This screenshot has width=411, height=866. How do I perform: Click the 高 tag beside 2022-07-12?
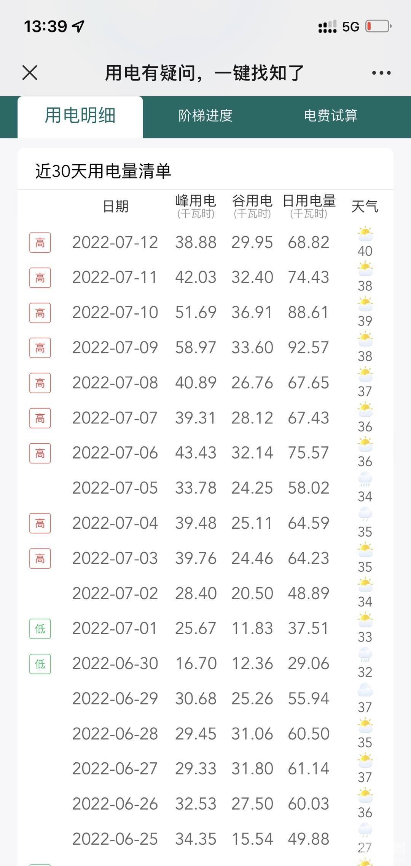point(40,243)
